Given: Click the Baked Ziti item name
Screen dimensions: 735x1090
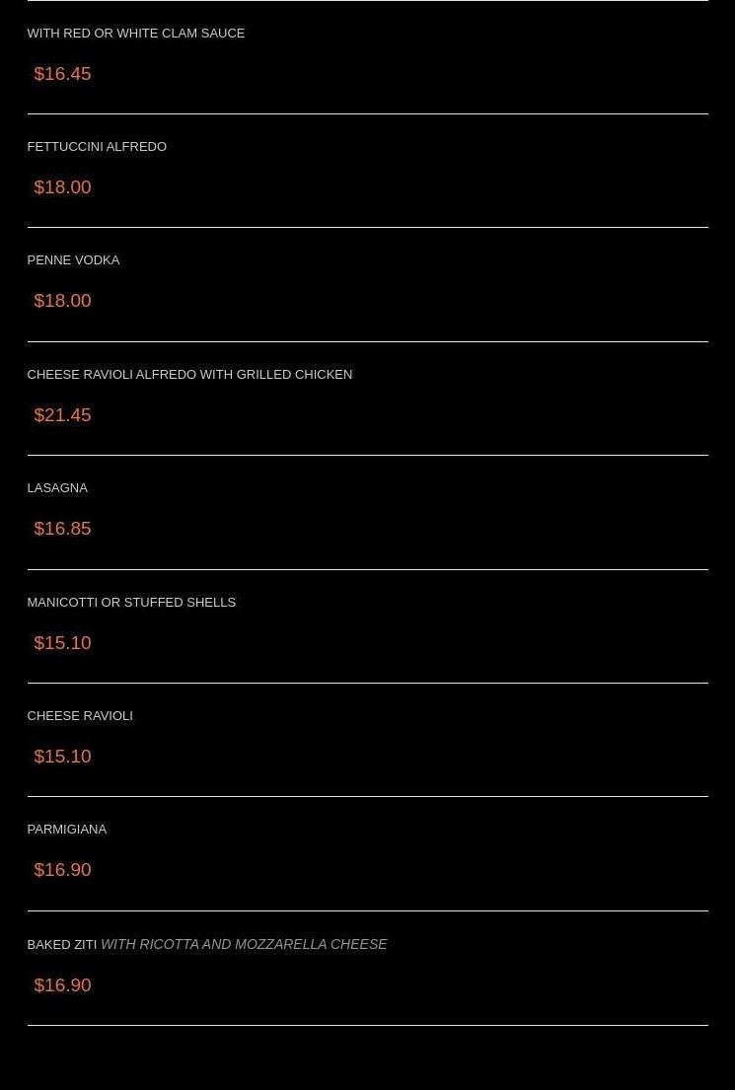Looking at the screenshot, I should click(61, 945).
